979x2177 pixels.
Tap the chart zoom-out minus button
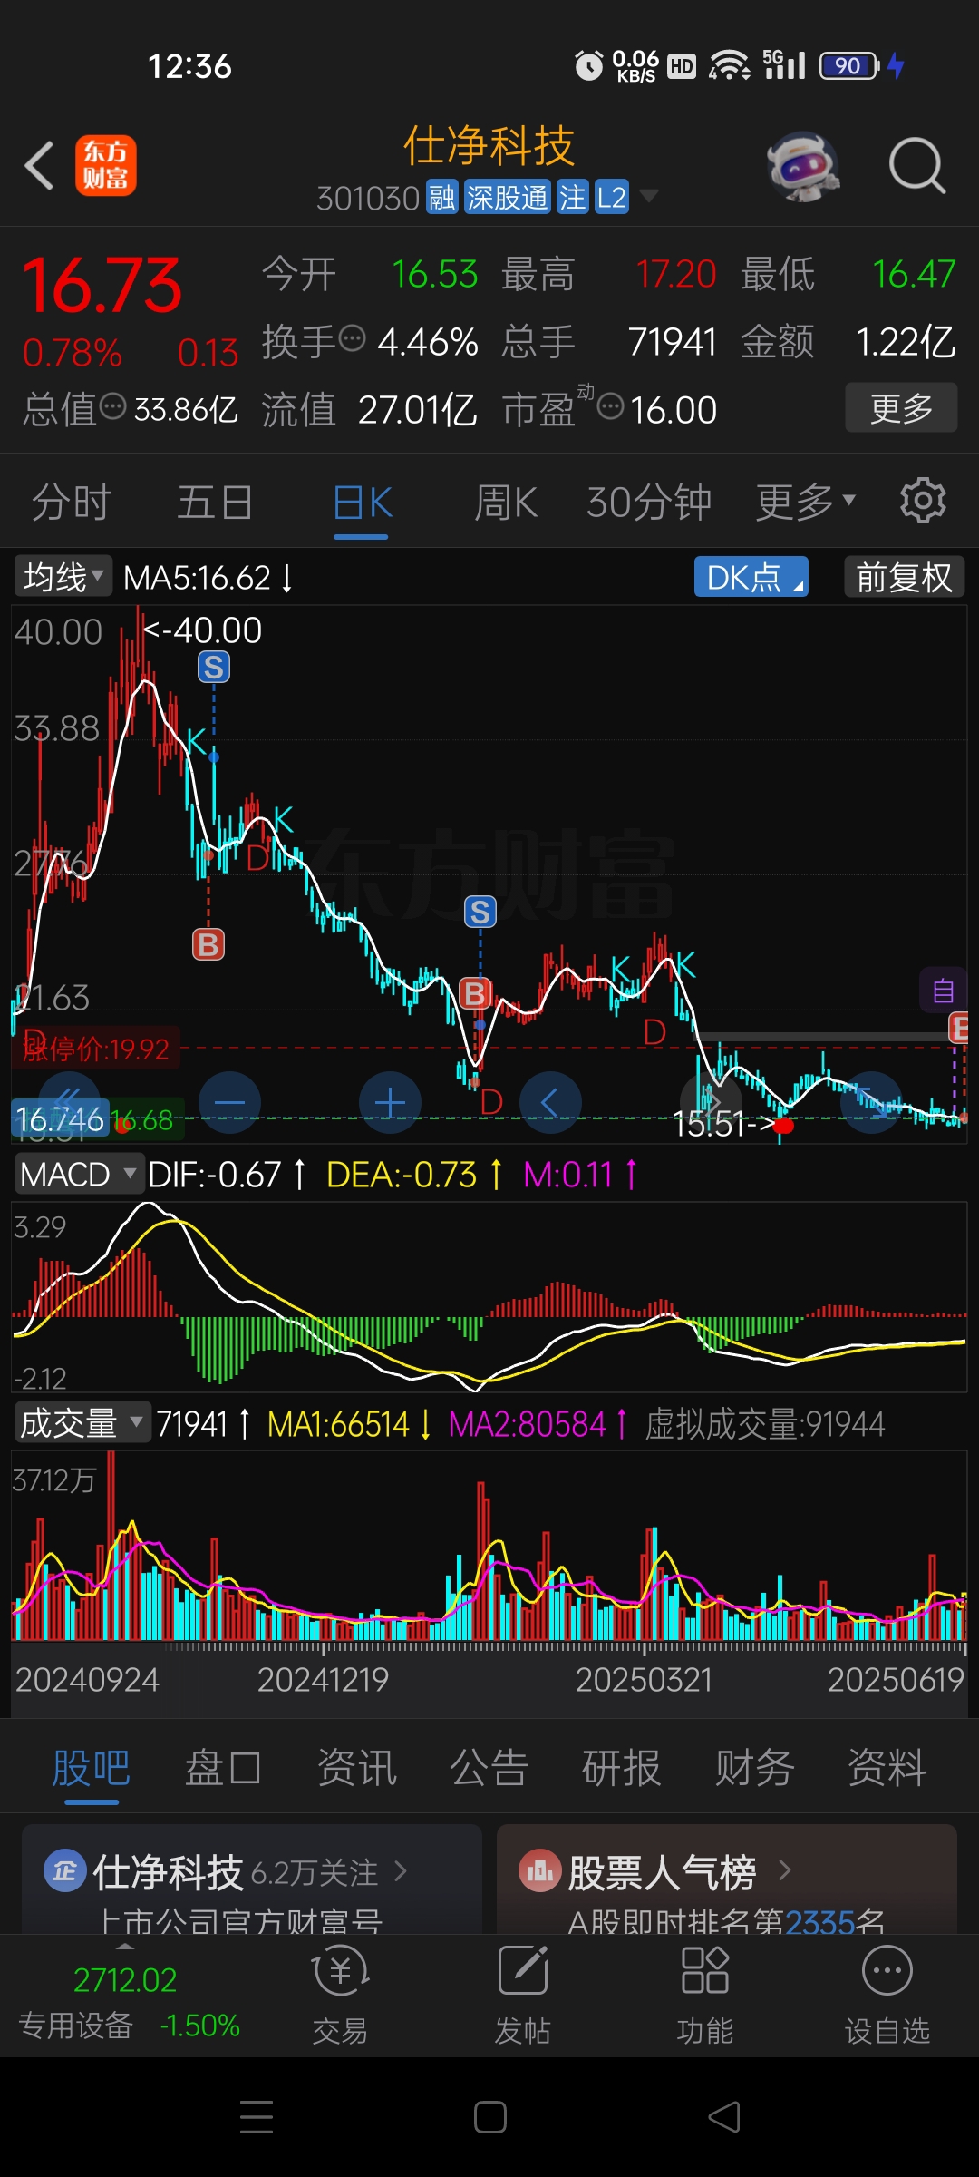tap(229, 1103)
